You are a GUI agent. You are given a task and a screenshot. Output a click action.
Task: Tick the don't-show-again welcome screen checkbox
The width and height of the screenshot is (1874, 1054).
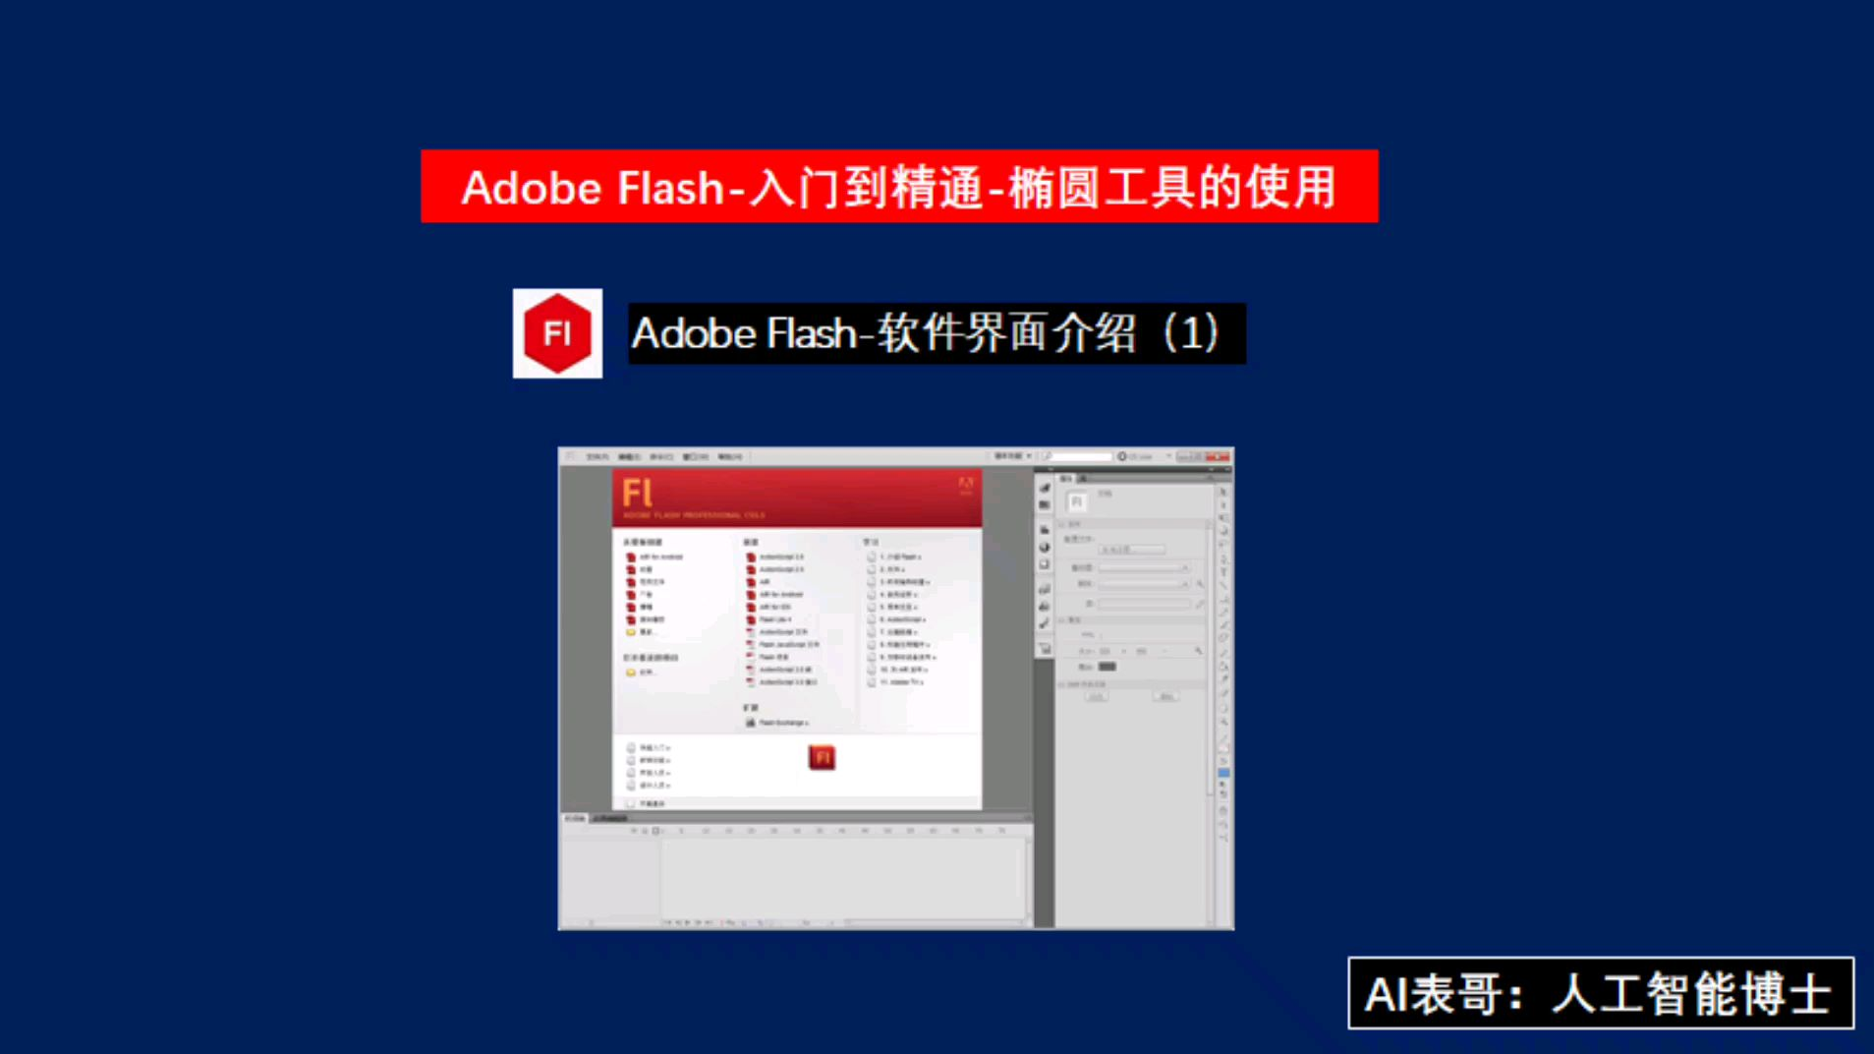point(631,803)
